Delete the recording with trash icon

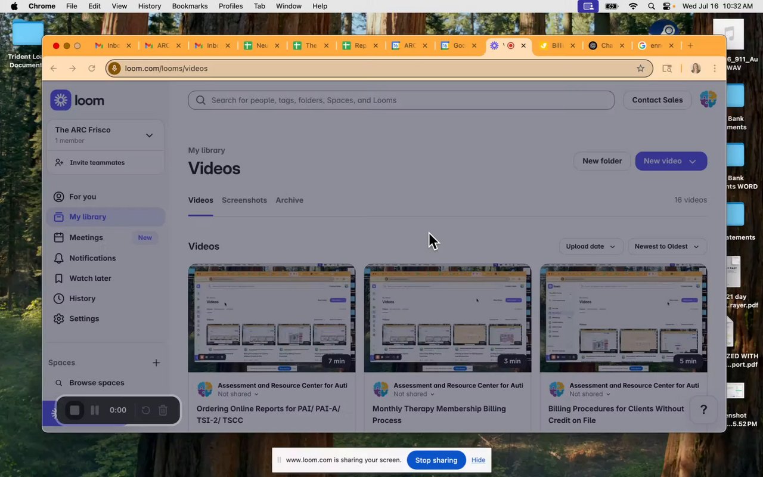coord(163,410)
